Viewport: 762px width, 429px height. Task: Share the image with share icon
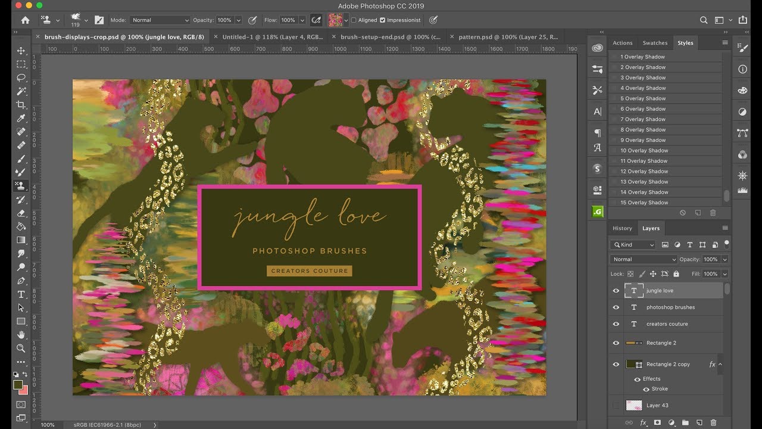(742, 20)
